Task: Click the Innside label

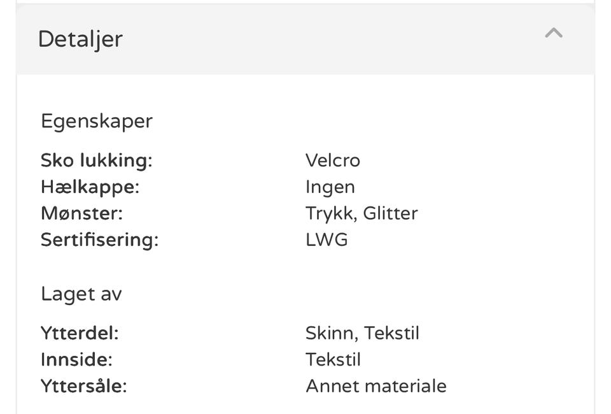Action: 77,360
